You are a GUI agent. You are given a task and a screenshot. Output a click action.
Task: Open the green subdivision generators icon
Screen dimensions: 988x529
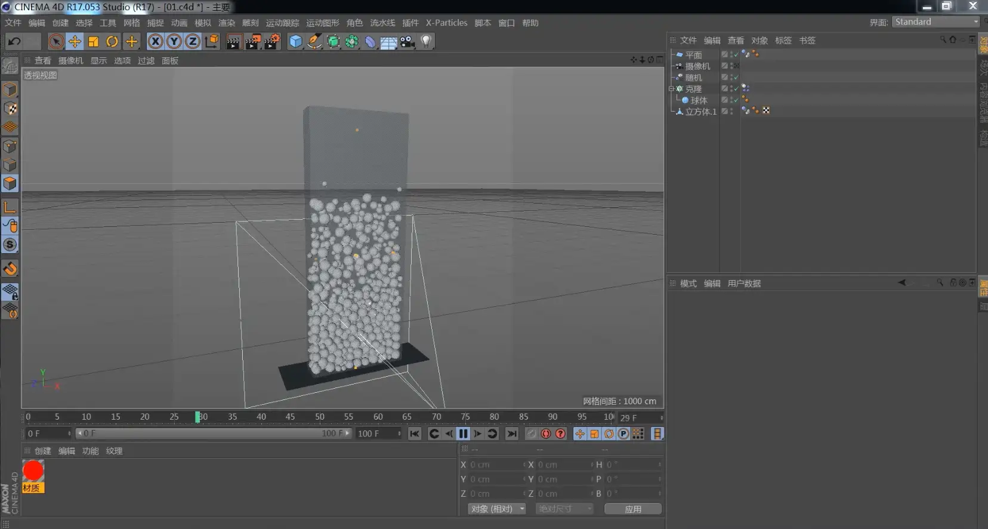coord(334,41)
